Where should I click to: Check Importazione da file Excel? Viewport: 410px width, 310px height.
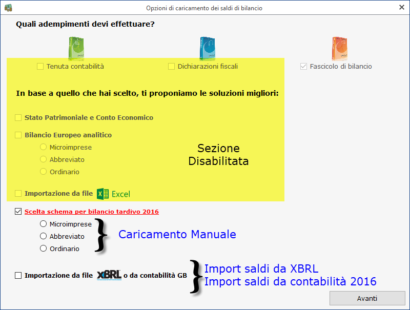coord(18,194)
